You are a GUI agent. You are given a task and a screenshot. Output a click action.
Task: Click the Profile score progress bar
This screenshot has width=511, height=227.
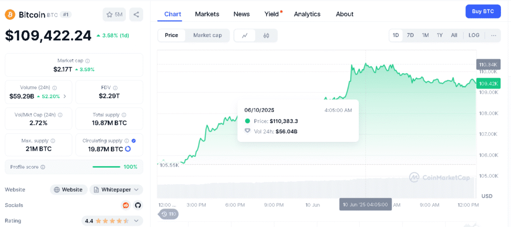coord(106,167)
